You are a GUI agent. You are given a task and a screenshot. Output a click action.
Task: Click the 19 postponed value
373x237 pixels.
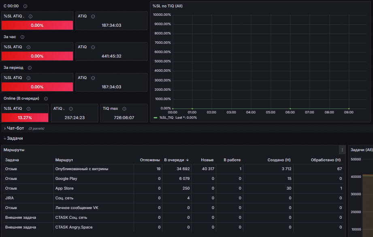pos(158,169)
